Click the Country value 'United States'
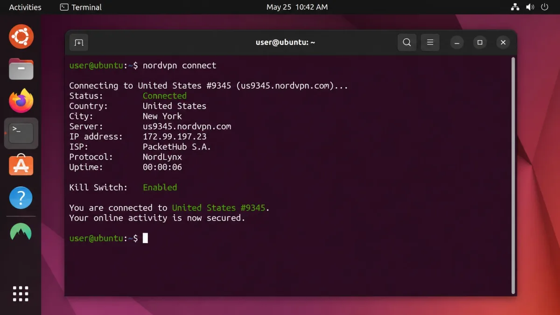This screenshot has height=315, width=560. coord(175,106)
